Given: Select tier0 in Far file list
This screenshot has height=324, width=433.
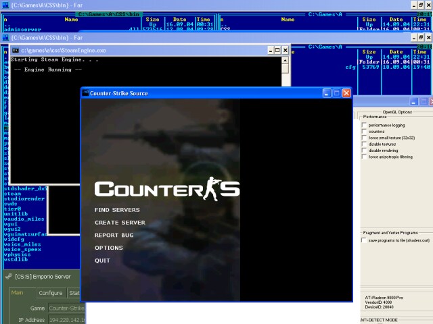Looking at the screenshot, I should click(12, 209).
